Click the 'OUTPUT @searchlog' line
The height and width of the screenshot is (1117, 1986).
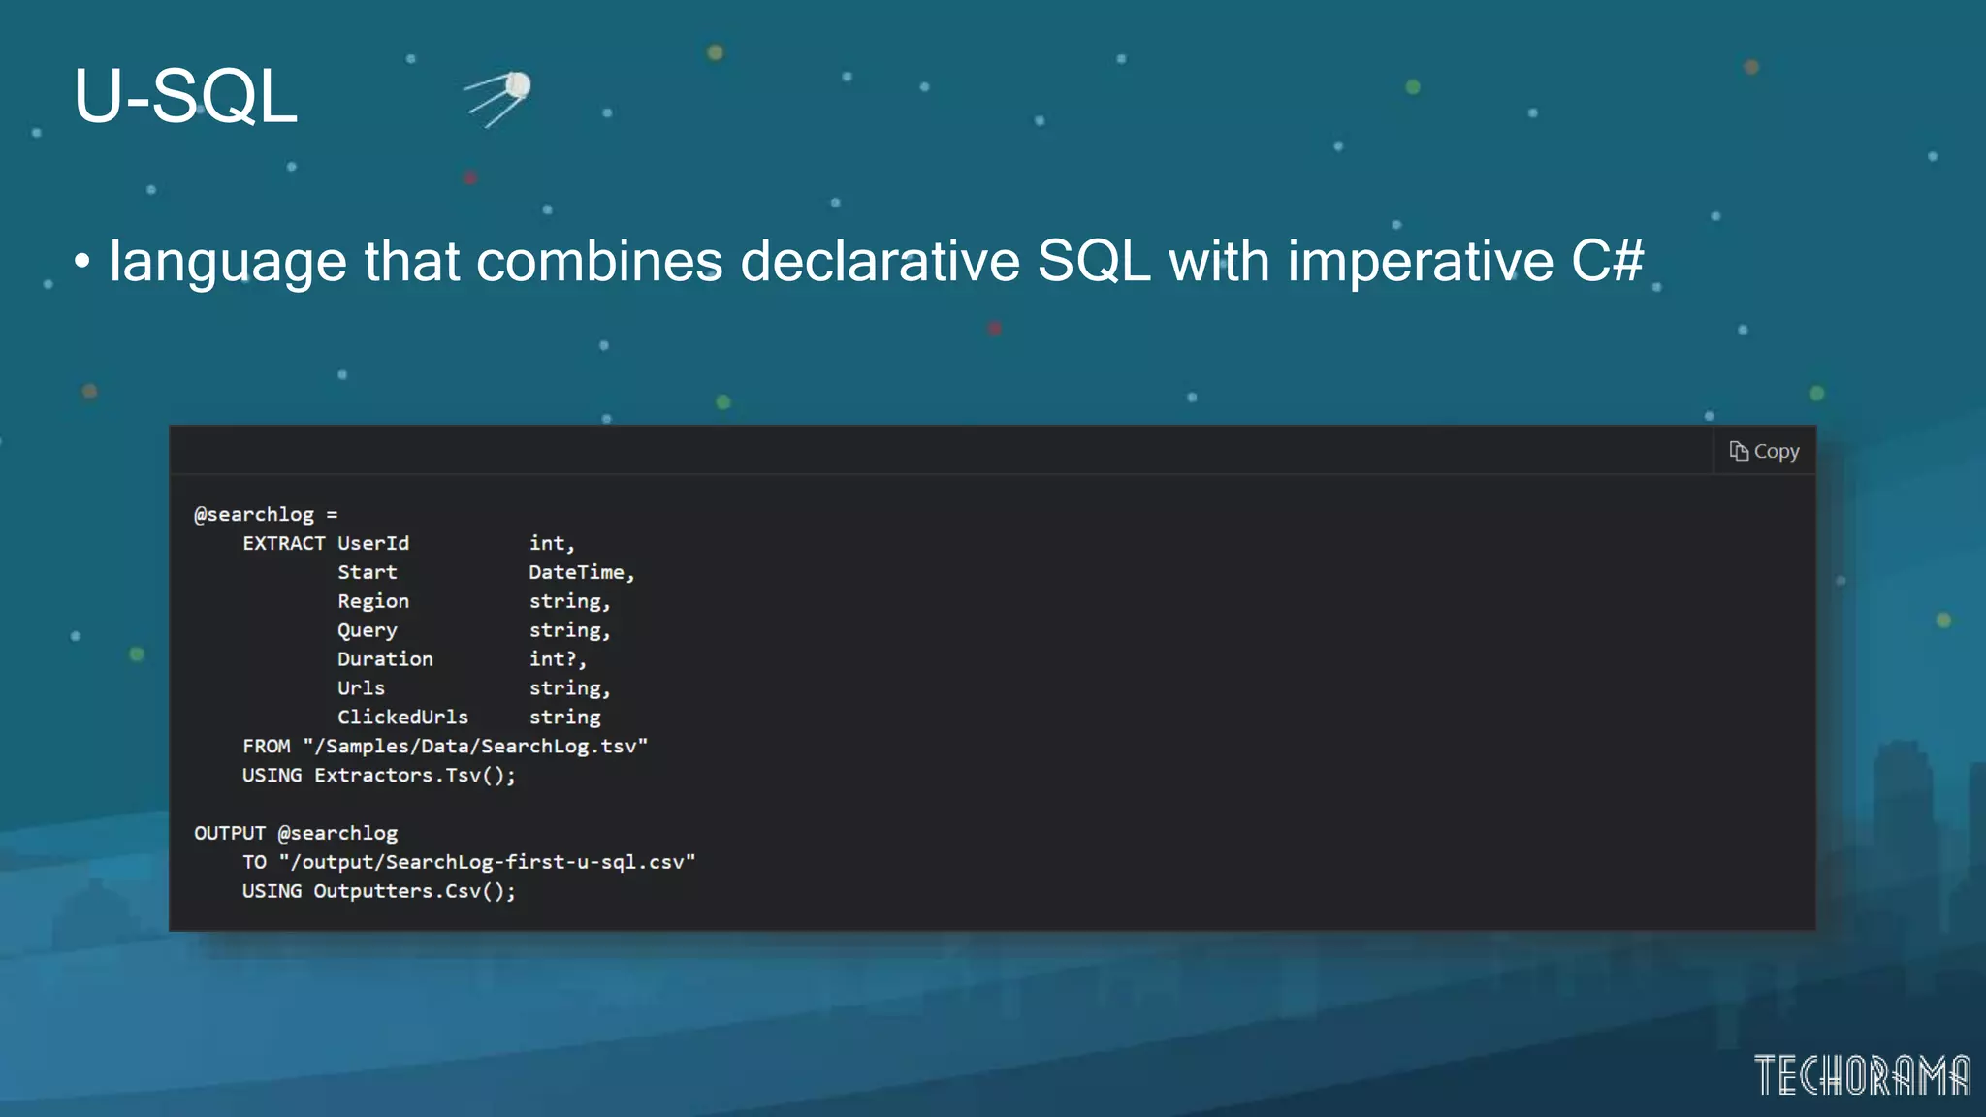296,833
